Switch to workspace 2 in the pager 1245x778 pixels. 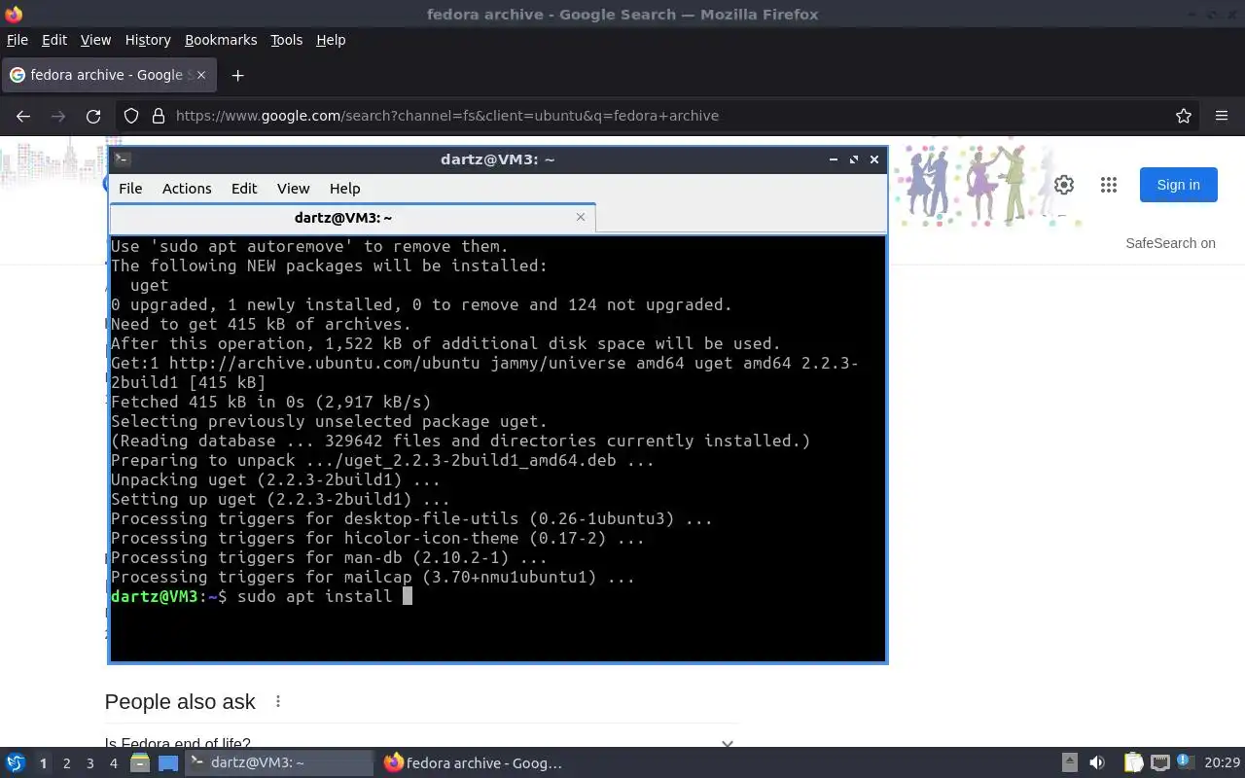[x=66, y=763]
